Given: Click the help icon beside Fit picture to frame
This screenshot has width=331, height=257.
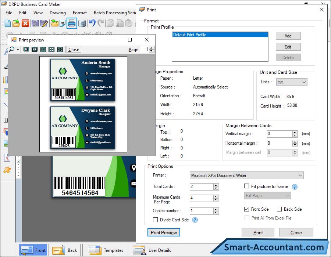Looking at the screenshot, I should point(295,187).
